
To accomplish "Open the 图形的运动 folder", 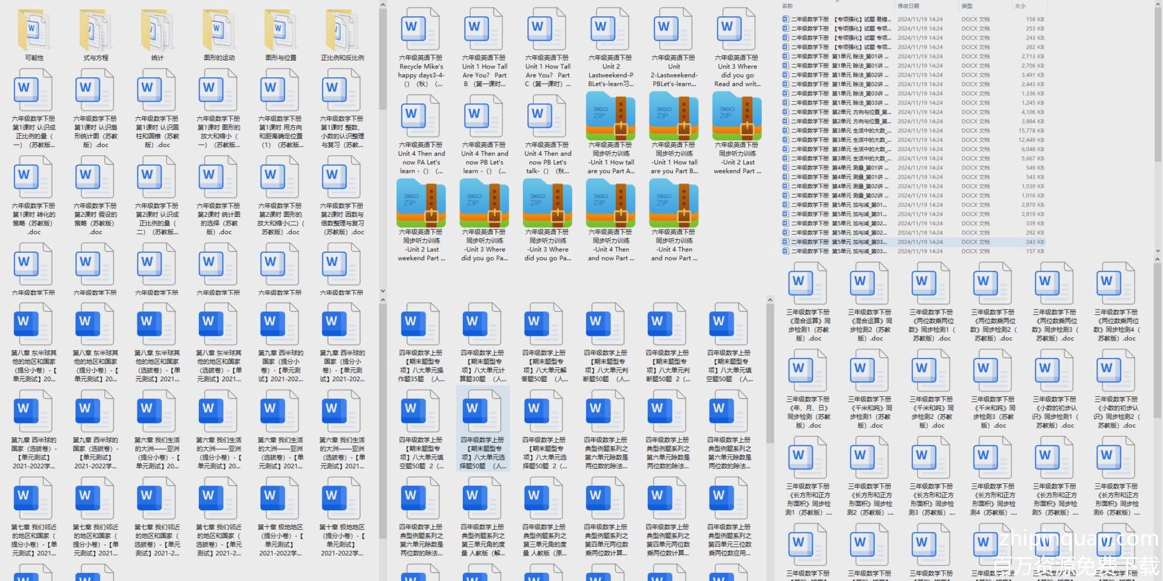I will click(x=219, y=32).
